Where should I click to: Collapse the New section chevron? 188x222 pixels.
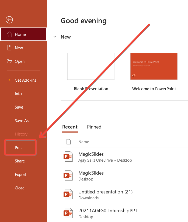55,37
